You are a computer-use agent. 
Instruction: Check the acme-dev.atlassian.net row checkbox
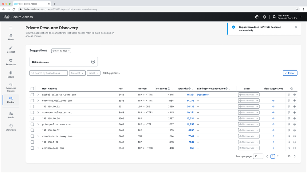click(x=32, y=112)
